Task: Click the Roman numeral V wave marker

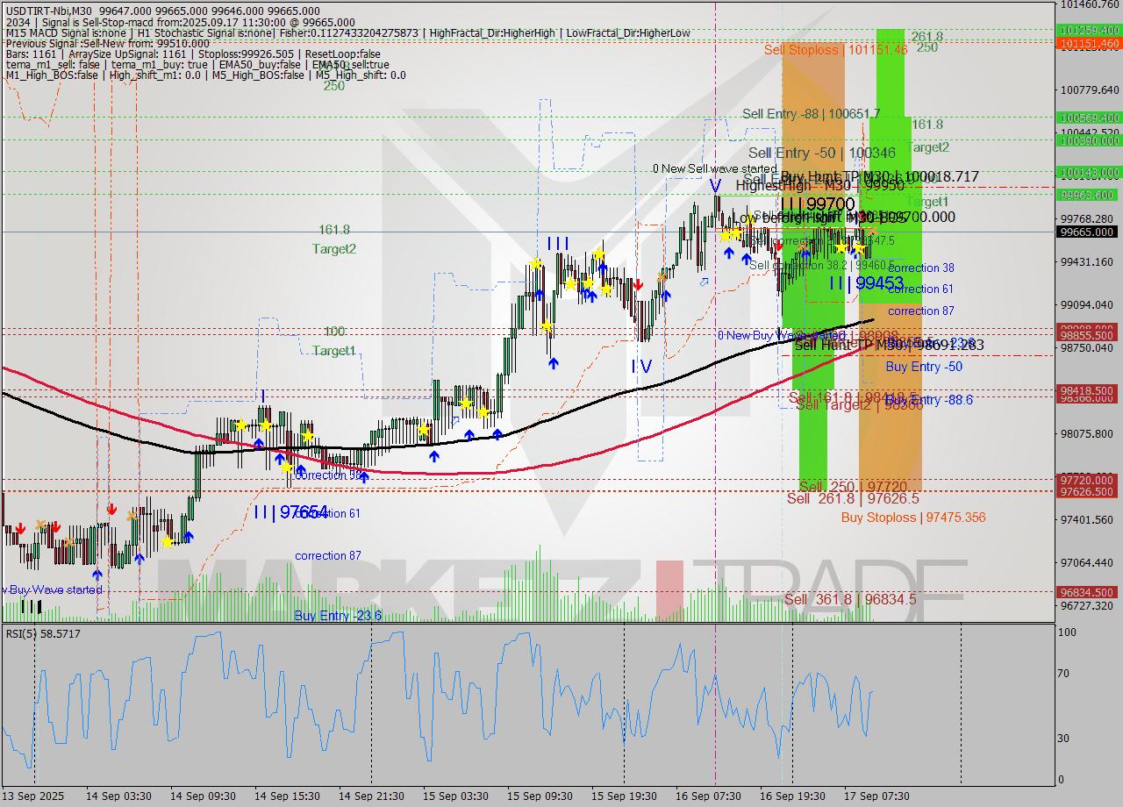Action: point(715,185)
